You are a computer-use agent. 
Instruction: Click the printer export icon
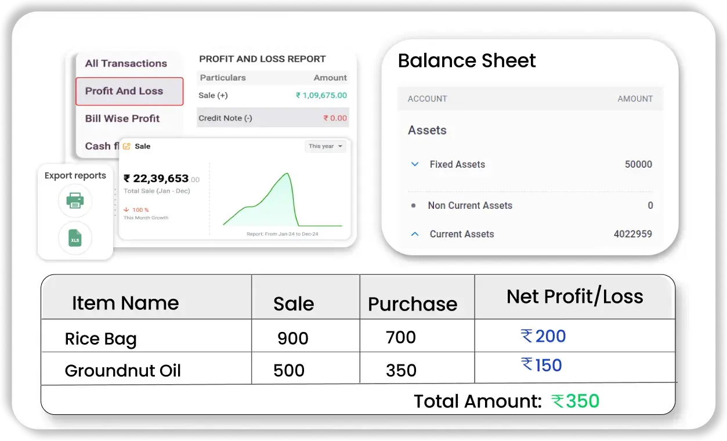pos(75,201)
